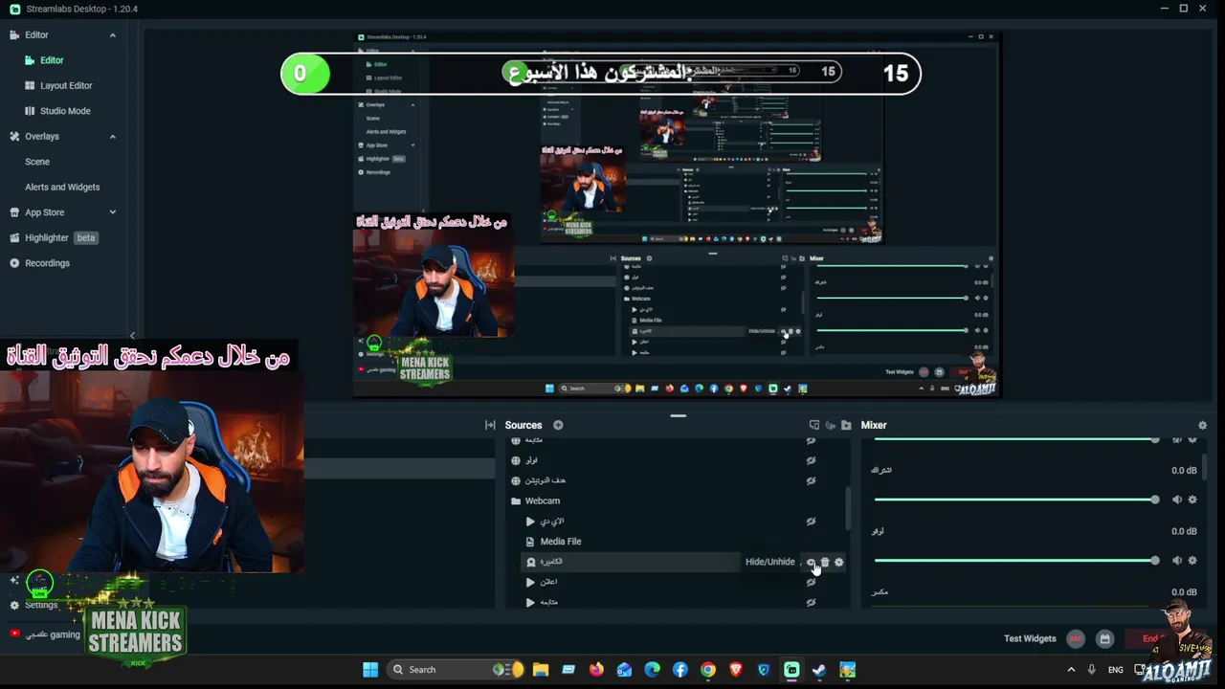1225x689 pixels.
Task: Open Scene under Overlays
Action: [x=37, y=162]
